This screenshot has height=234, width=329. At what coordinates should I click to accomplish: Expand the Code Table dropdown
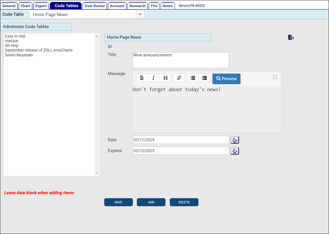pos(140,14)
